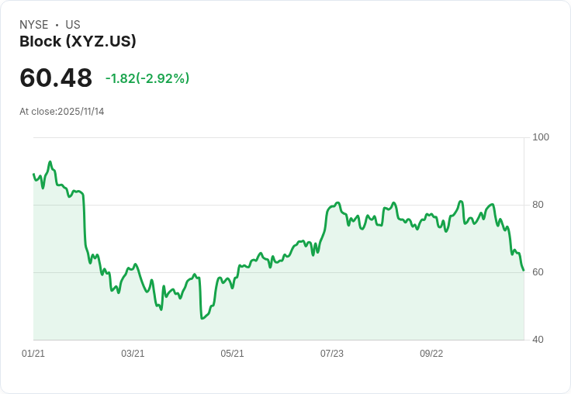The image size is (571, 394).
Task: Select the US market label
Action: [x=73, y=25]
